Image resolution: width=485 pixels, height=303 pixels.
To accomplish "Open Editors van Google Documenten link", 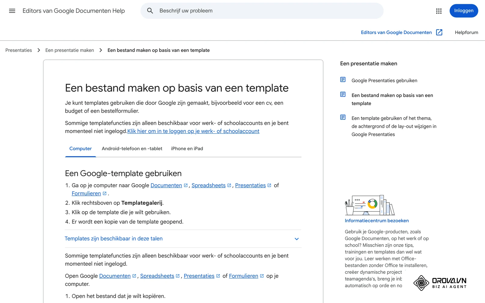I will [x=396, y=32].
